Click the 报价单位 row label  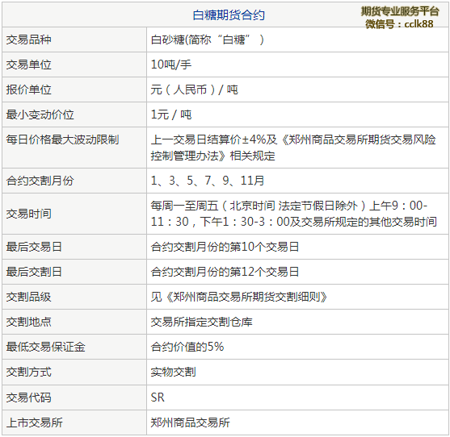coord(29,89)
